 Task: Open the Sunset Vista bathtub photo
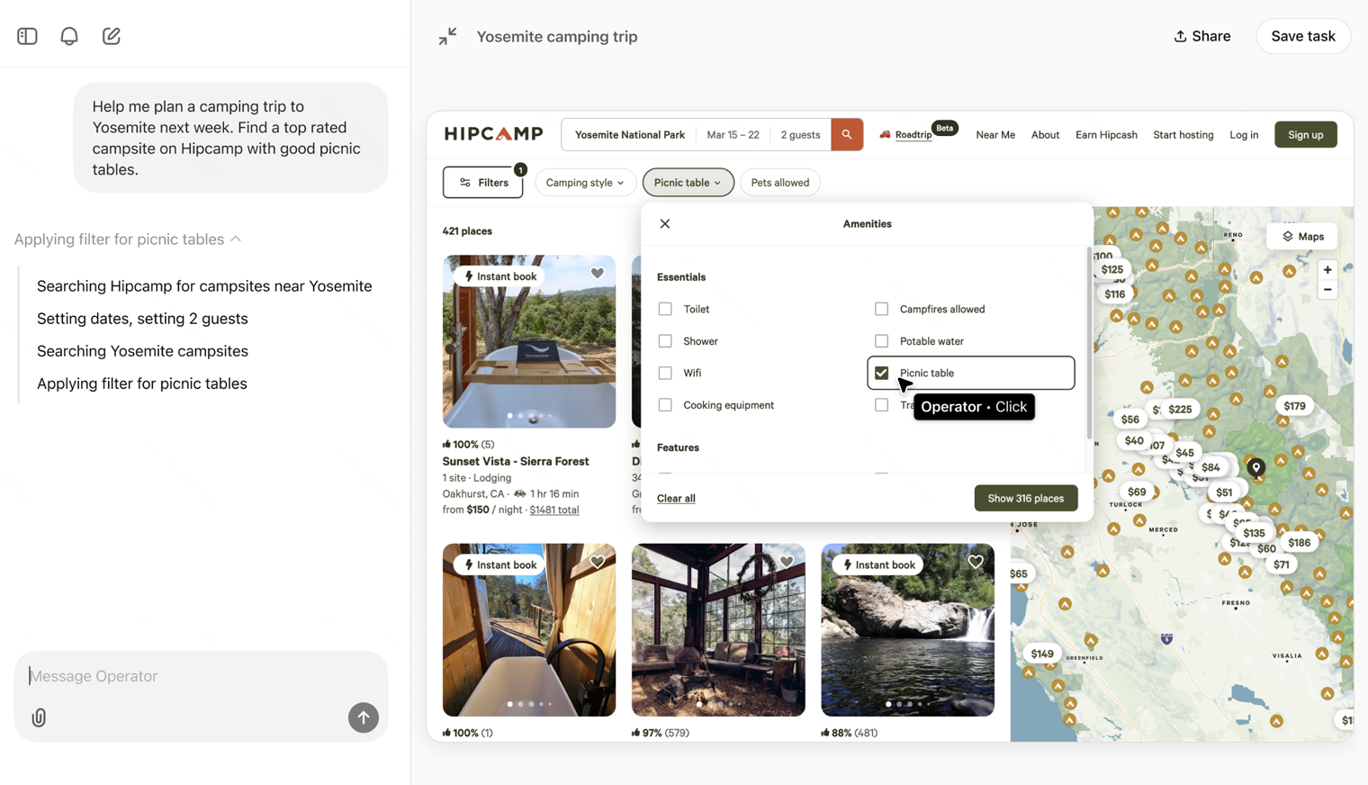tap(529, 341)
